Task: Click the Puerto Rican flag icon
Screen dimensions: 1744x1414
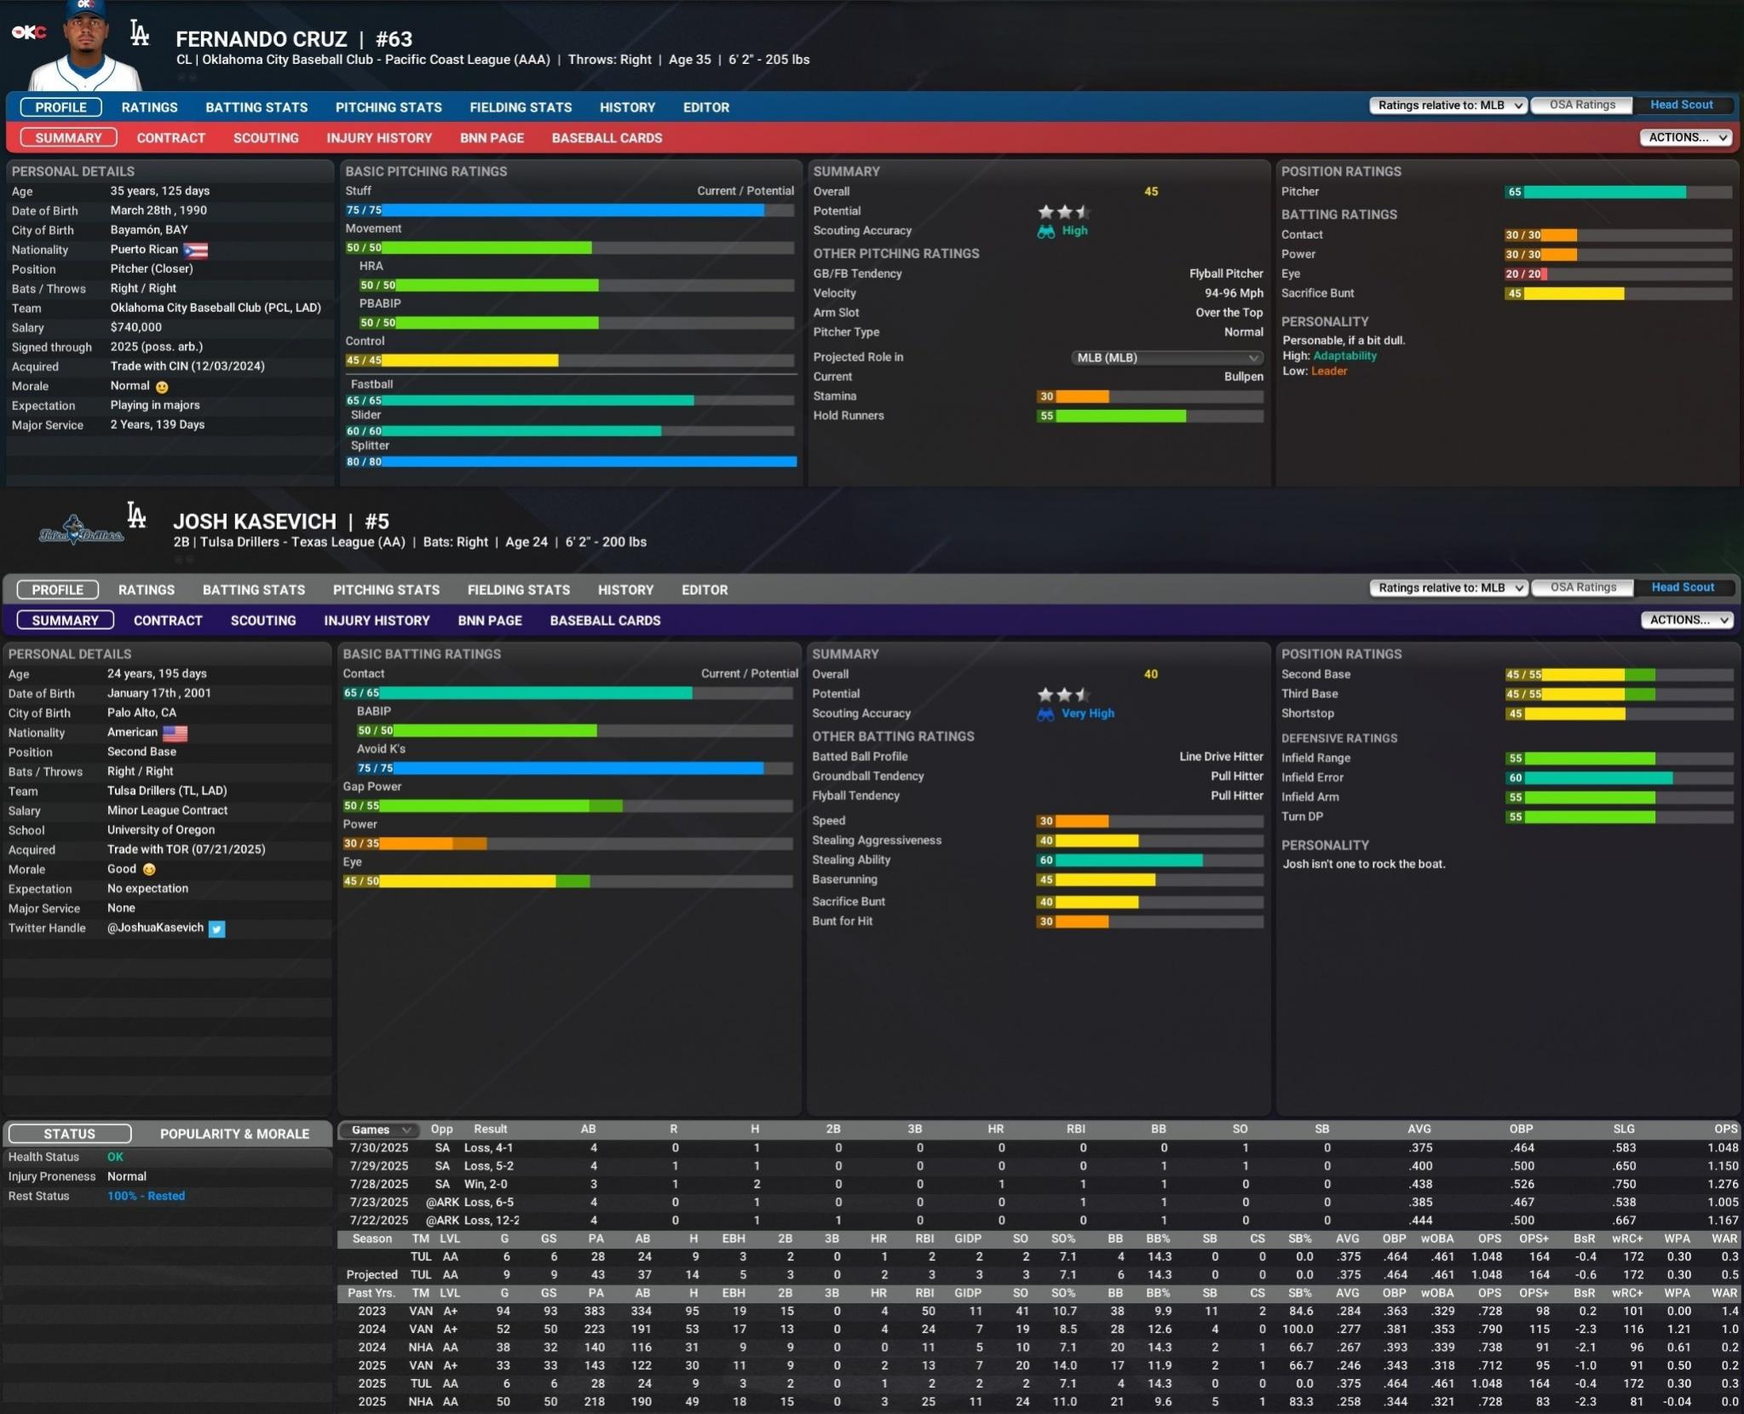Action: tap(195, 251)
